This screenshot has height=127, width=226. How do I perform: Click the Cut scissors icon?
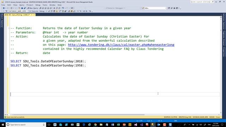point(54,8)
